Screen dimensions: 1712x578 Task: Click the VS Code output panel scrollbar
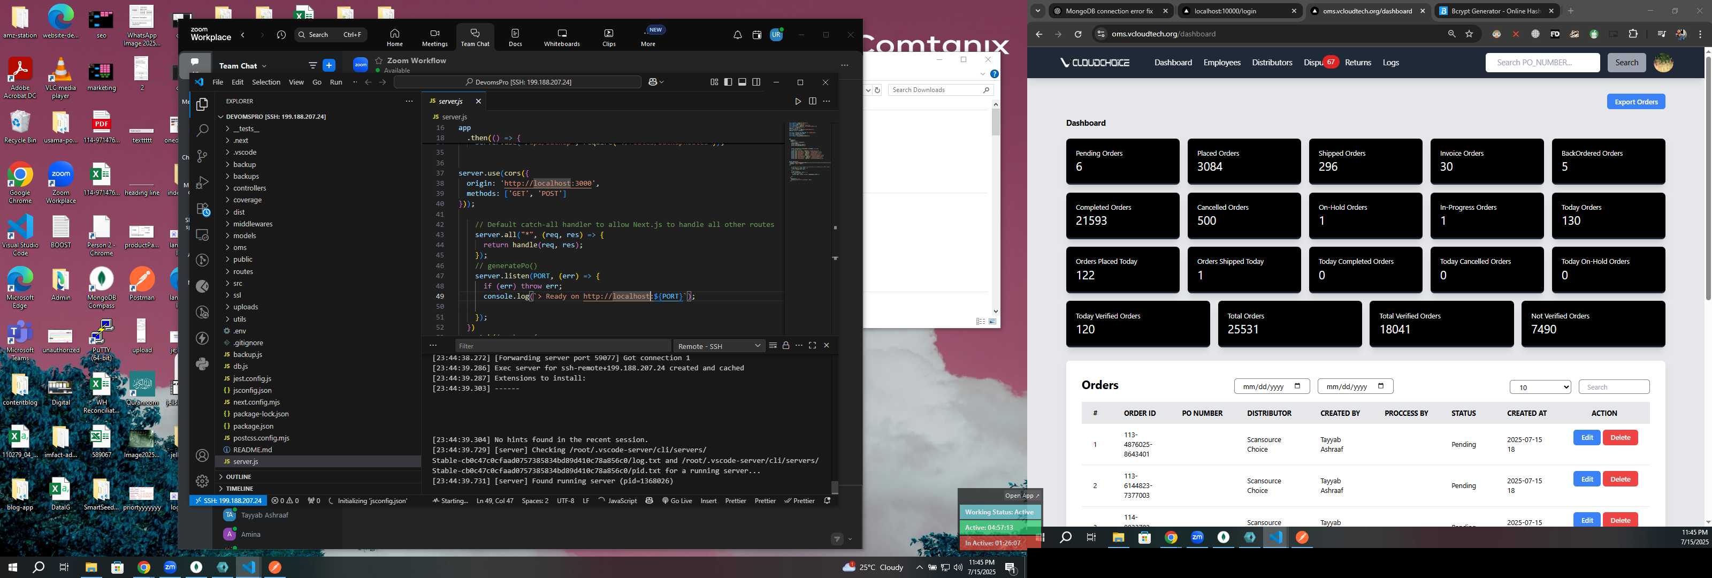835,488
